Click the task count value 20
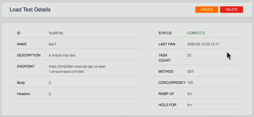The height and width of the screenshot is (117, 254). (189, 55)
